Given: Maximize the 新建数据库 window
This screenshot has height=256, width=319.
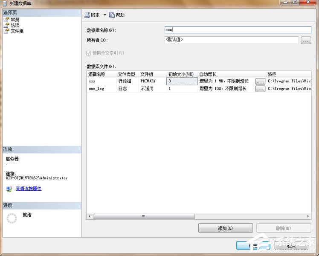Looking at the screenshot, I should click(x=295, y=3).
